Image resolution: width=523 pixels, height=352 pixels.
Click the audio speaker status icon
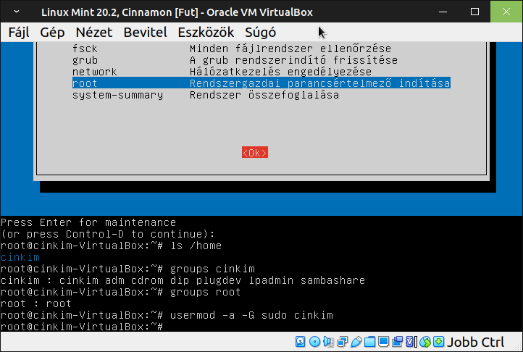coord(329,342)
